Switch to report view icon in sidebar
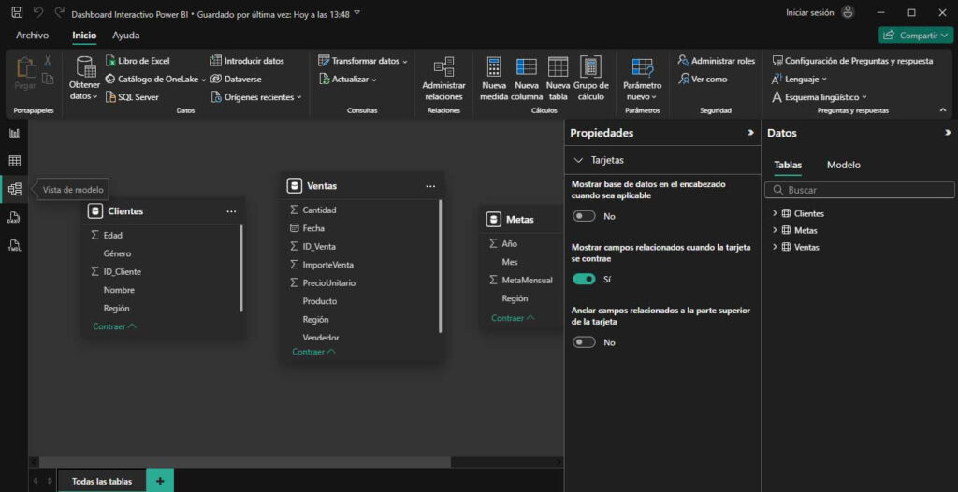Image resolution: width=958 pixels, height=492 pixels. click(14, 133)
